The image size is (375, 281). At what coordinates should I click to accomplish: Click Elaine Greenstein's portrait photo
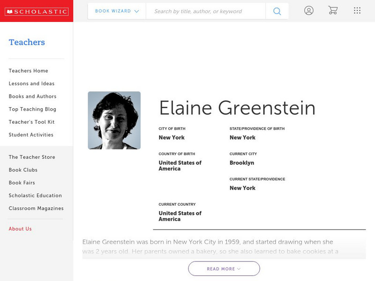[114, 120]
